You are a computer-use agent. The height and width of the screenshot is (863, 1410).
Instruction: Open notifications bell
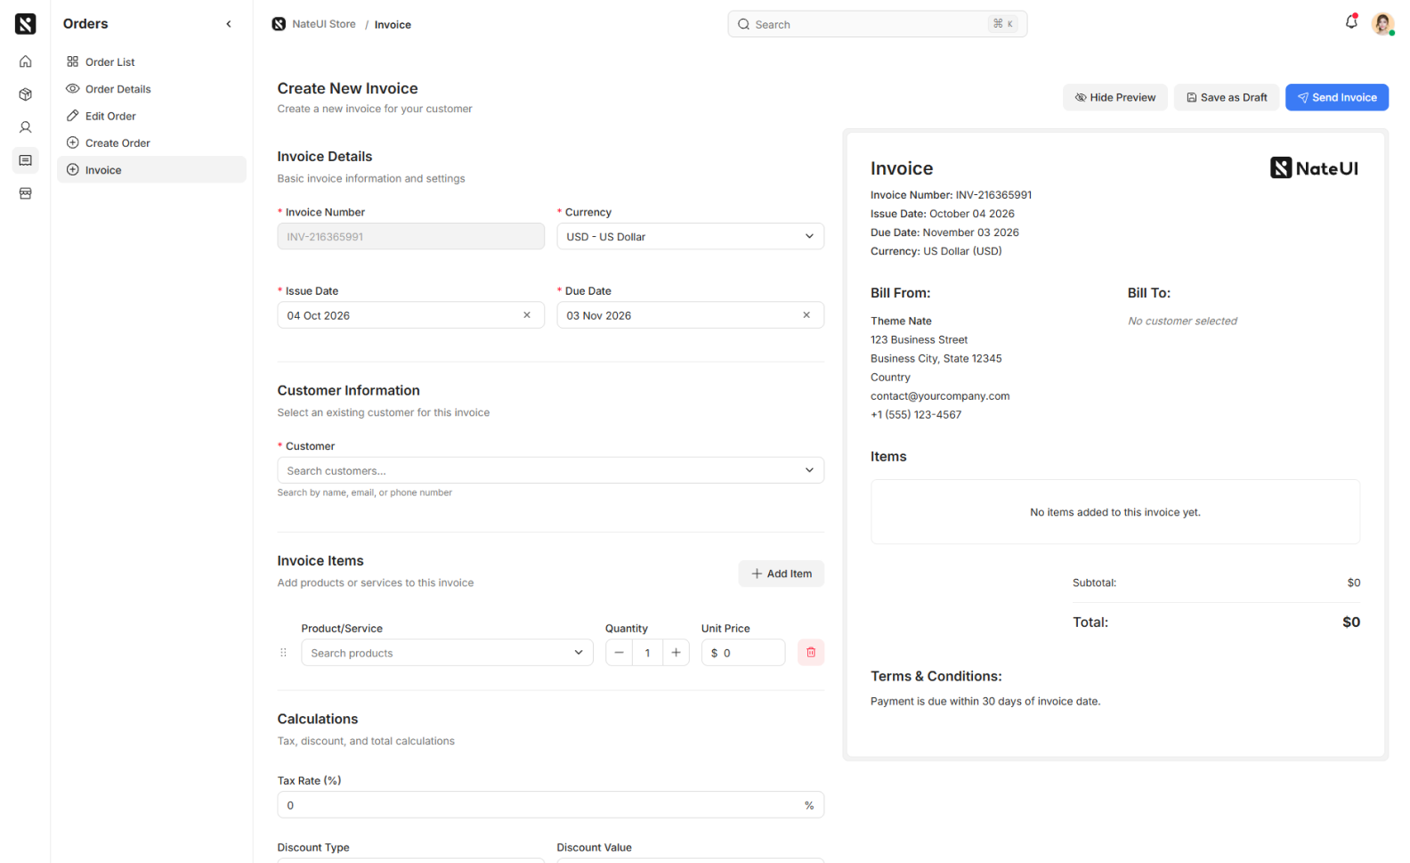coord(1351,22)
